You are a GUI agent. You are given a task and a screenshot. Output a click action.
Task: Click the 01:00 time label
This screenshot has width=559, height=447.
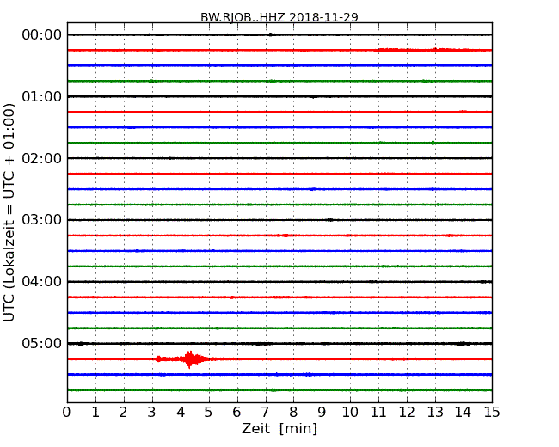pos(42,96)
